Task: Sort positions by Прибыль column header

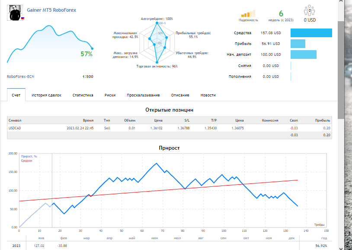Action: [x=323, y=120]
